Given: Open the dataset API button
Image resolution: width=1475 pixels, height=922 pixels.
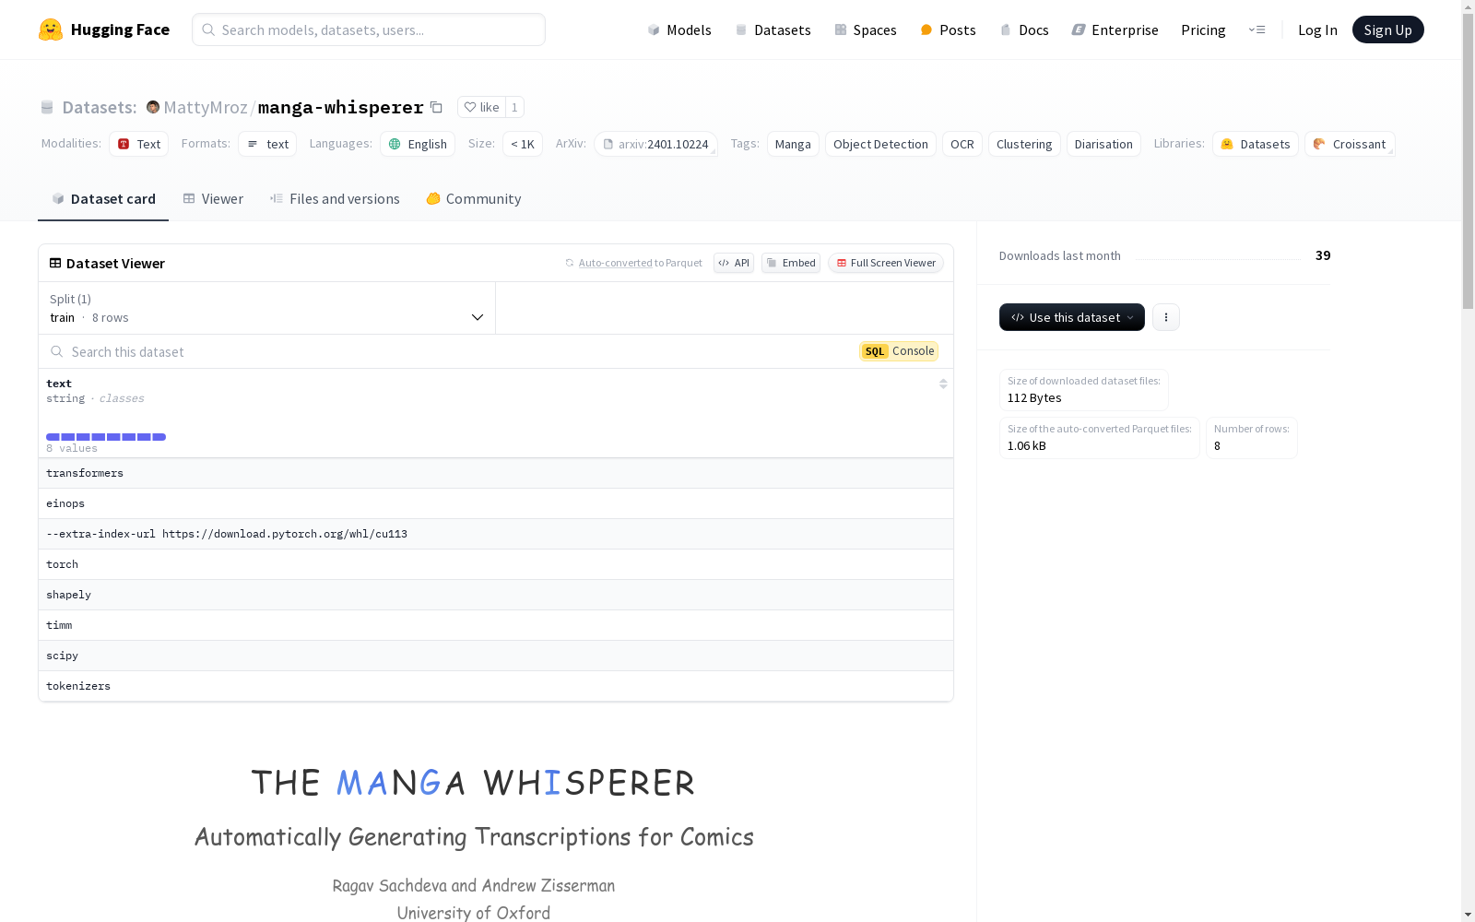Looking at the screenshot, I should [x=734, y=263].
